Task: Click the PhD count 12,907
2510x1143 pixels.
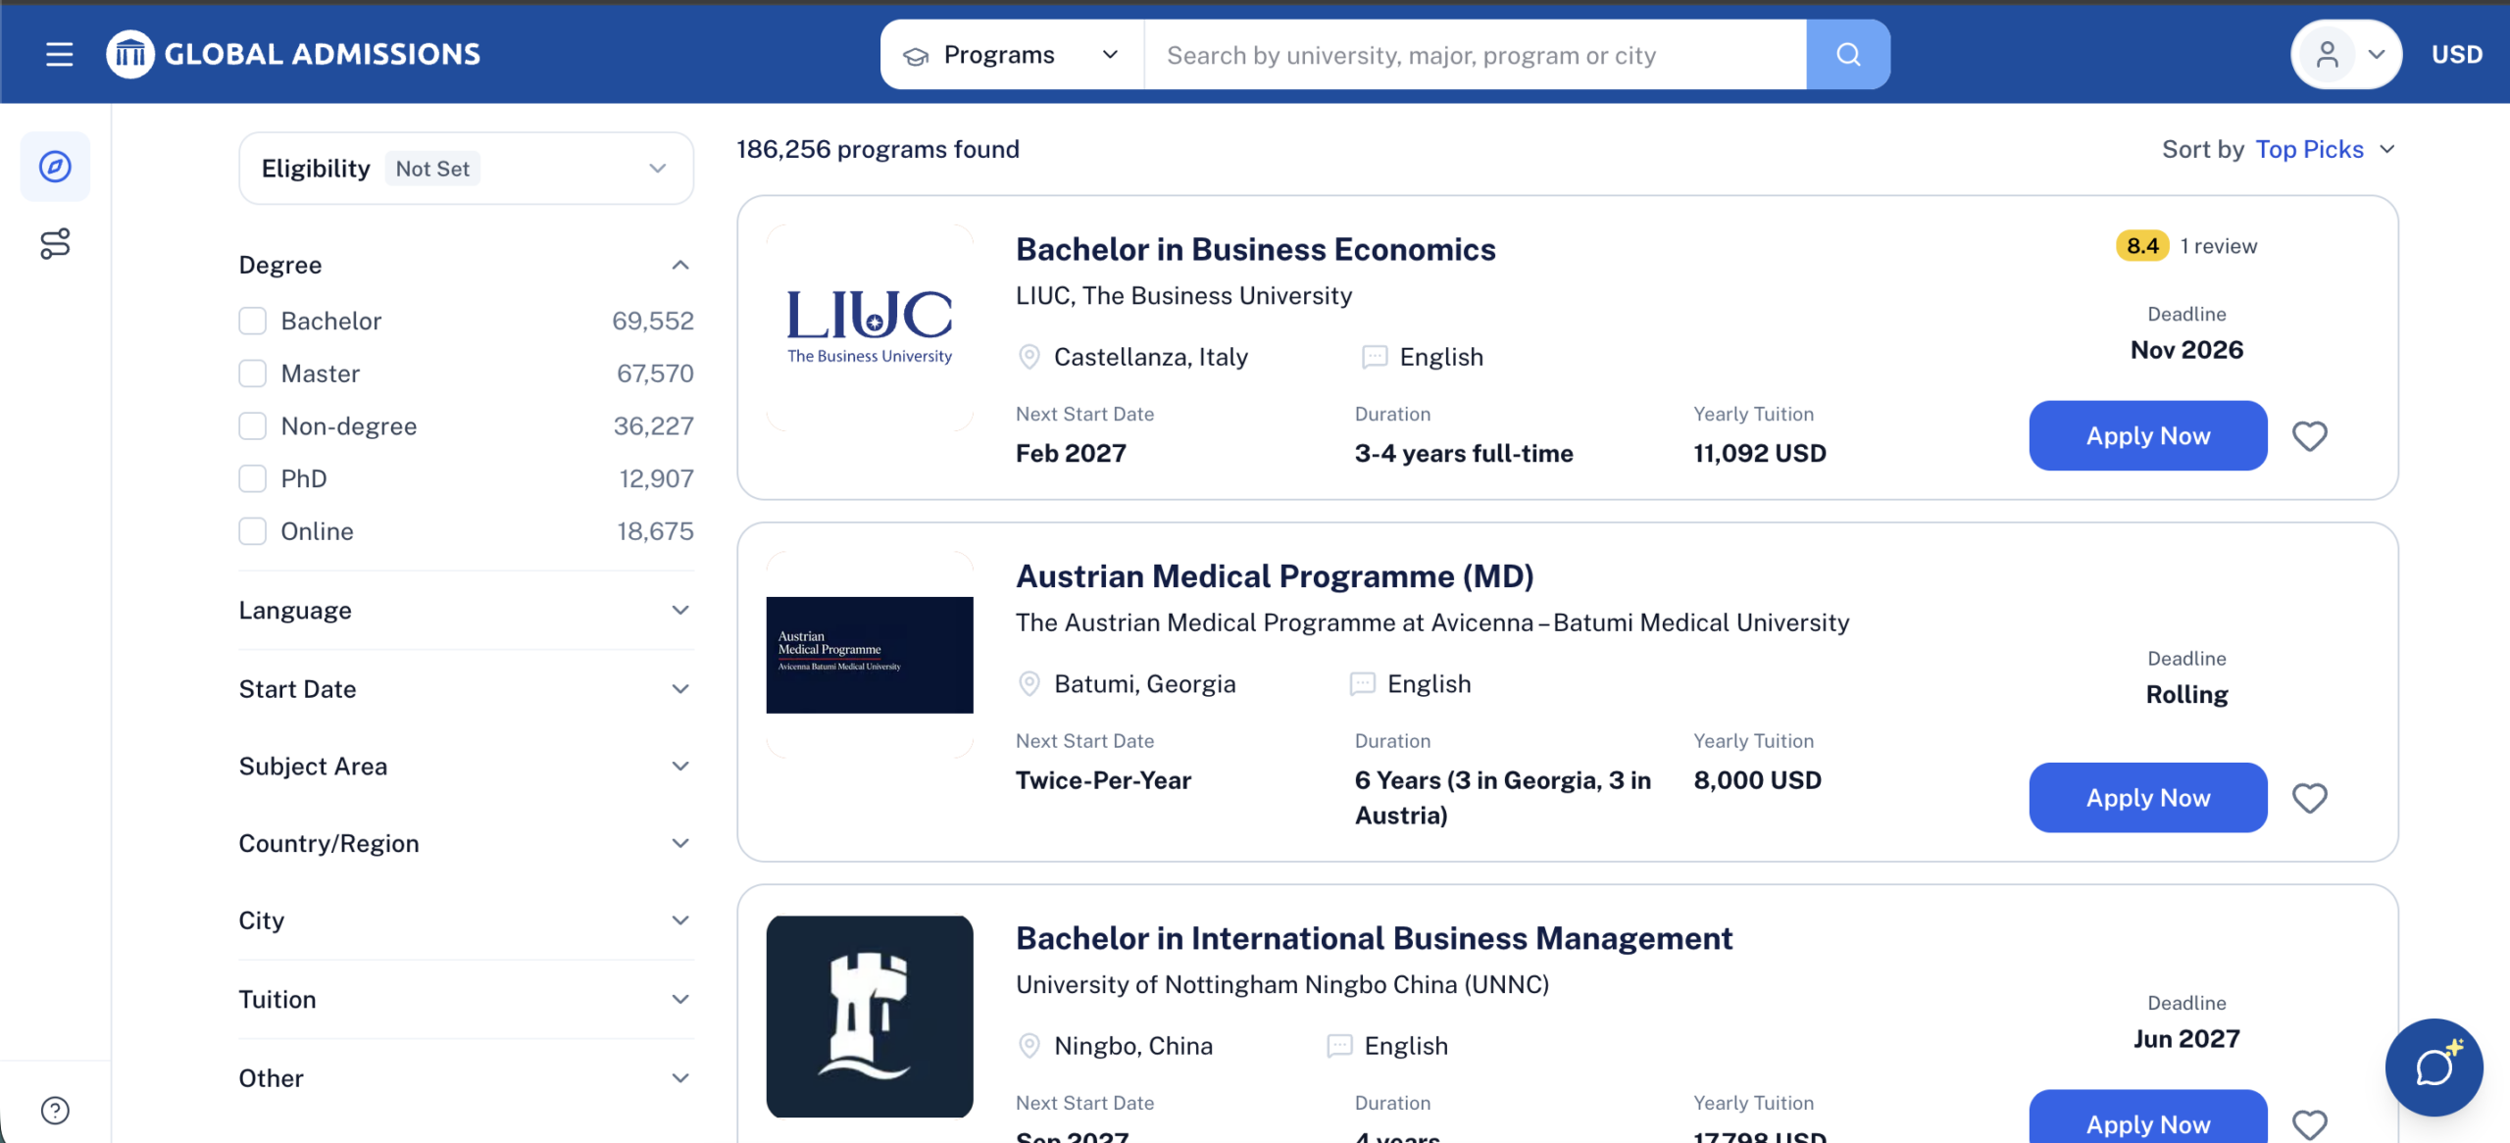Action: (x=657, y=478)
